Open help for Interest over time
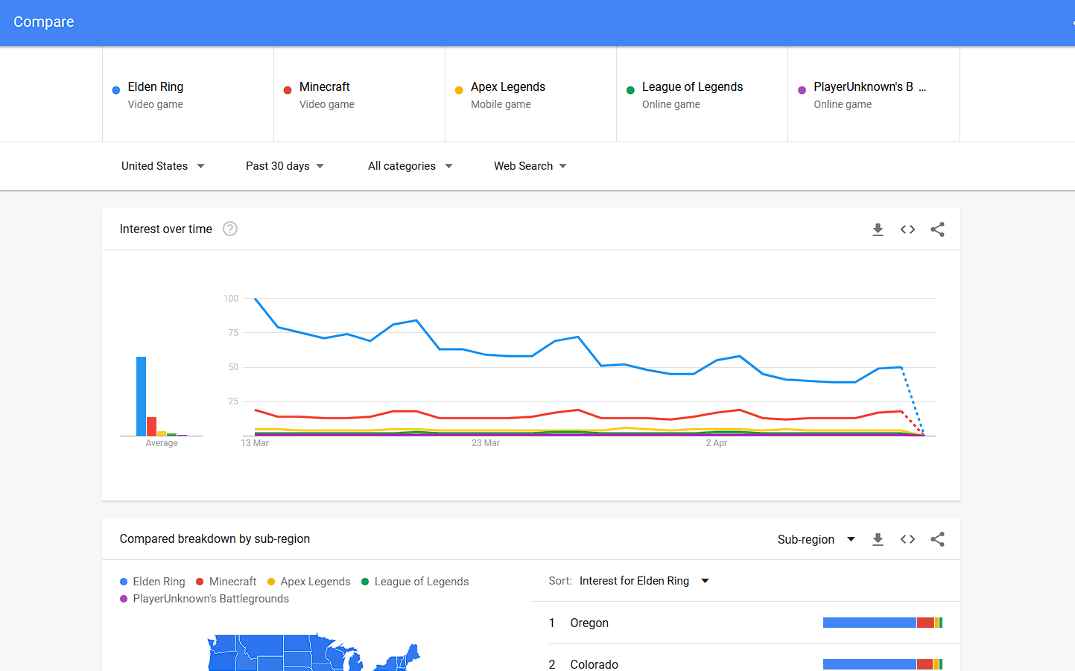Viewport: 1075px width, 671px height. click(230, 229)
